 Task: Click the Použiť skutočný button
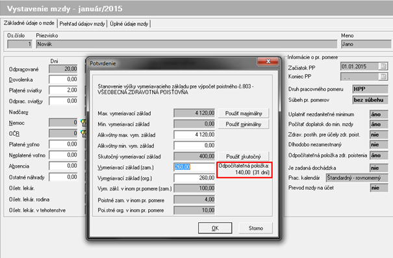[244, 157]
